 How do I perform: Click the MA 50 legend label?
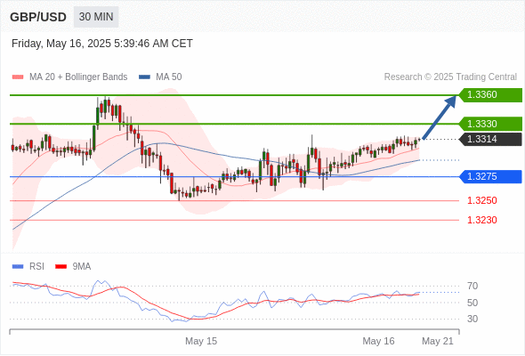point(169,77)
